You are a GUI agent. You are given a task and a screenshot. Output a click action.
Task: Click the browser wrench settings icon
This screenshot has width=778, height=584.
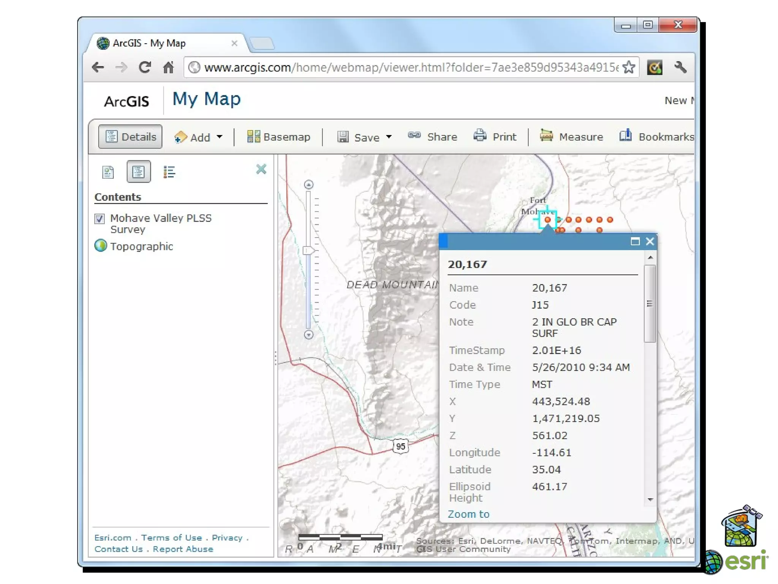pos(680,68)
